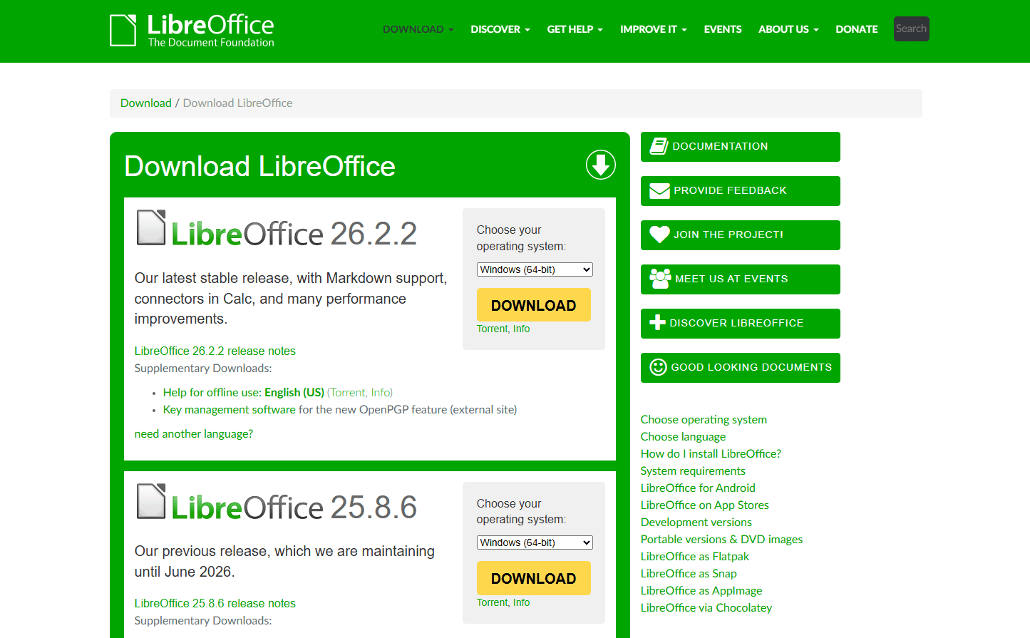The image size is (1030, 638).
Task: Open the operating system dropdown for 25.8.6
Action: click(x=534, y=542)
